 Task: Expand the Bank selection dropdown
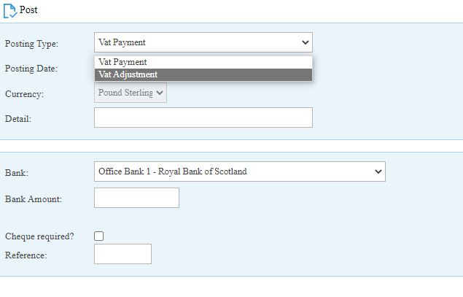point(239,171)
